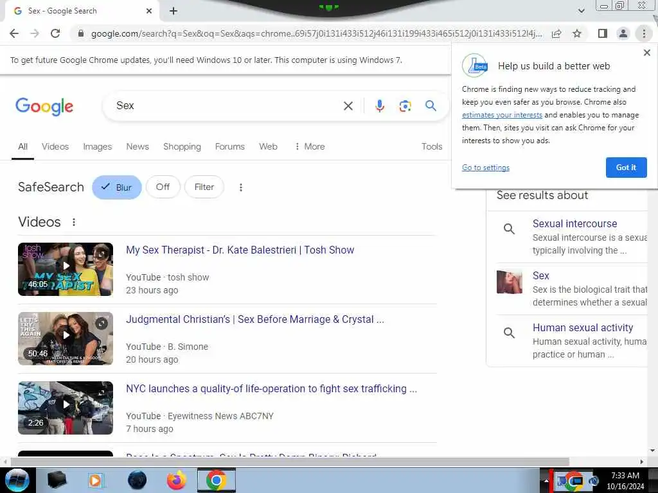Search by image with Google Lens
This screenshot has height=493, width=658.
pos(405,106)
